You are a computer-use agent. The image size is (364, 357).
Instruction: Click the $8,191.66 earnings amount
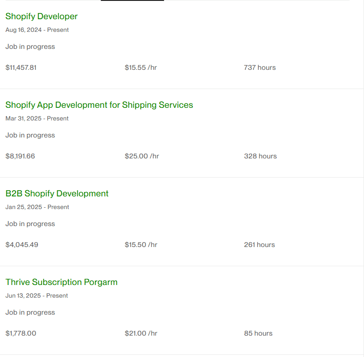click(x=20, y=156)
